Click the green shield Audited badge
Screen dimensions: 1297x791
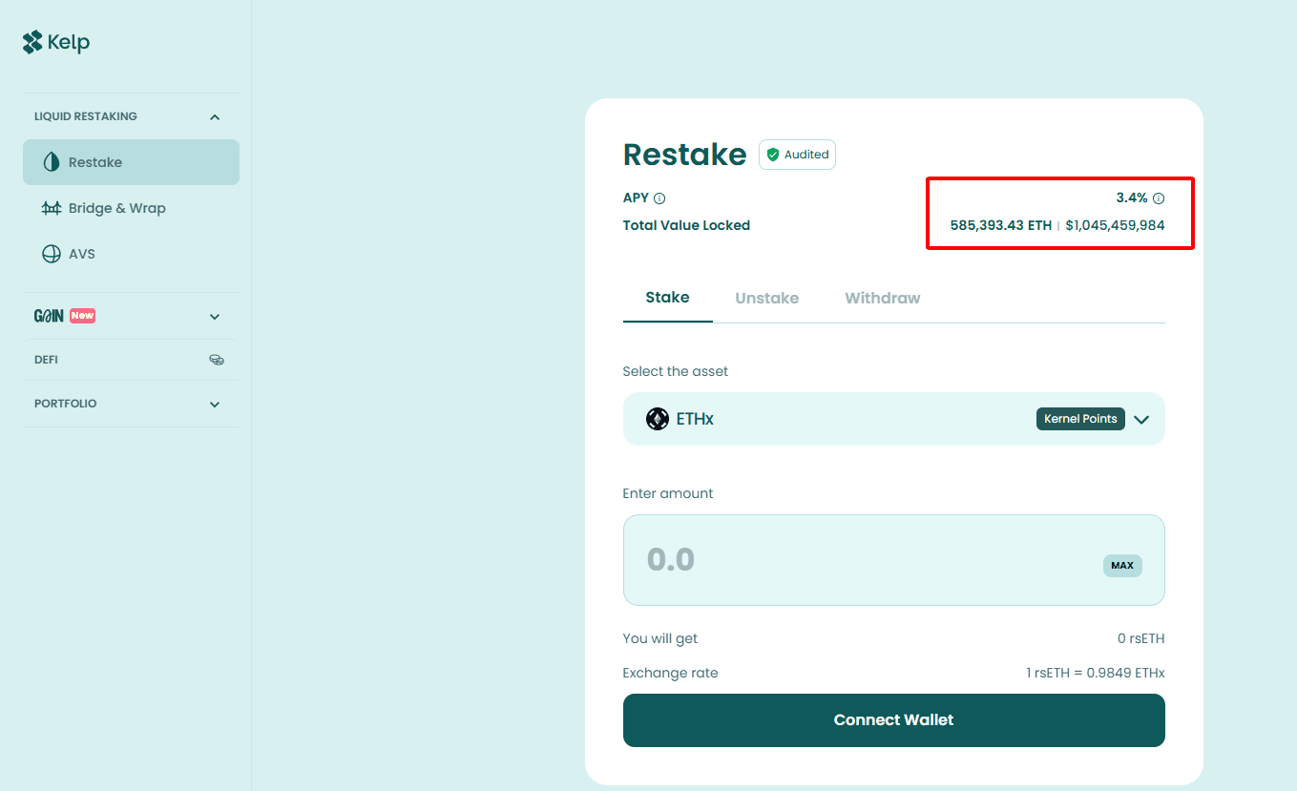pyautogui.click(x=797, y=155)
